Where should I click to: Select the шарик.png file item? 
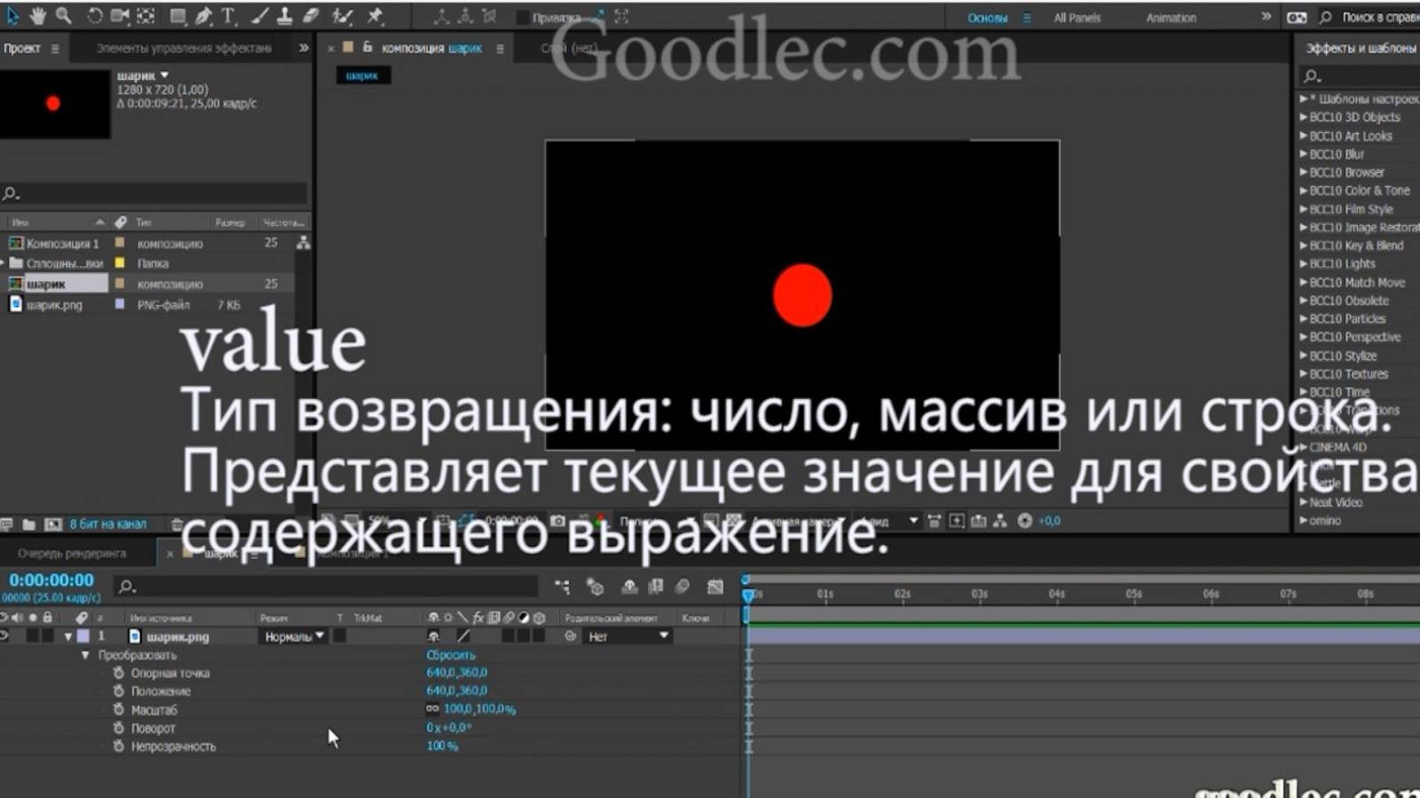(54, 305)
